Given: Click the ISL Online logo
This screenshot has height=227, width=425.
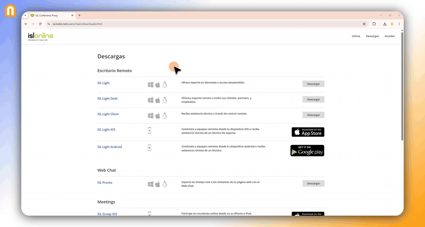Looking at the screenshot, I should 41,37.
